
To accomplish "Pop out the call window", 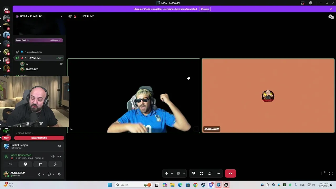I will (x=323, y=174).
